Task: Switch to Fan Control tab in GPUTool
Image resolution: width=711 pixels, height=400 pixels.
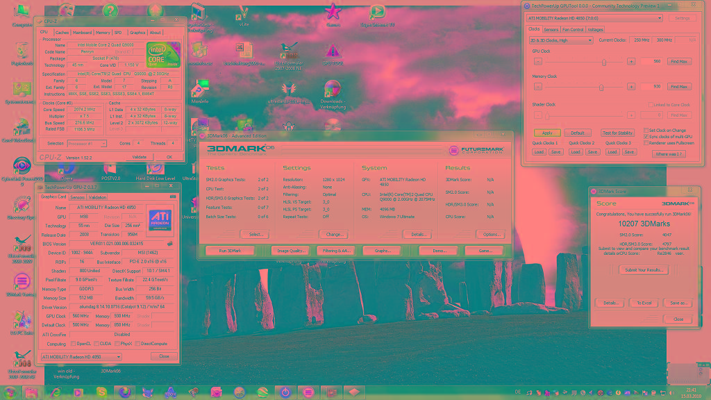Action: 573,29
